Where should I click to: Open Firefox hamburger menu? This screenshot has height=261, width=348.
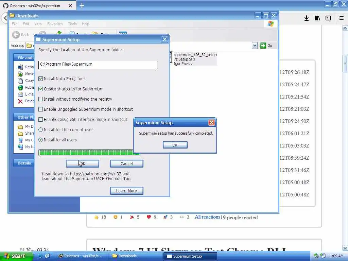tap(342, 18)
